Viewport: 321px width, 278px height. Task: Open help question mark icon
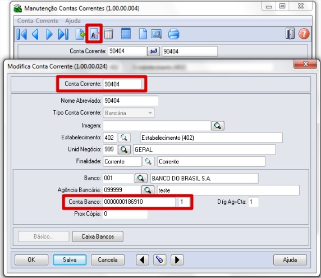304,34
